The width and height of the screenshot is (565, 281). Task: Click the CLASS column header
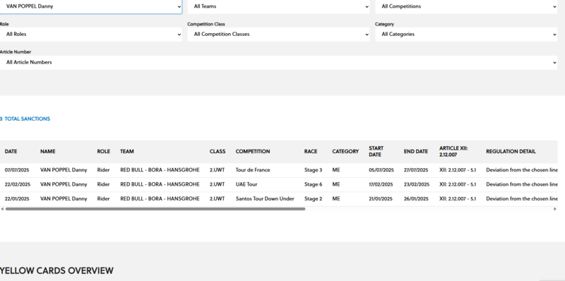pyautogui.click(x=218, y=152)
